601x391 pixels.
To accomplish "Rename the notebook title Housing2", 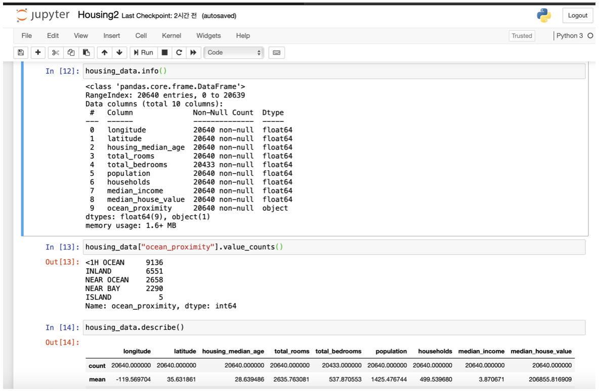I will [98, 15].
